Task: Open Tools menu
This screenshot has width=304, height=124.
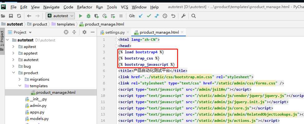Action: 112,7
